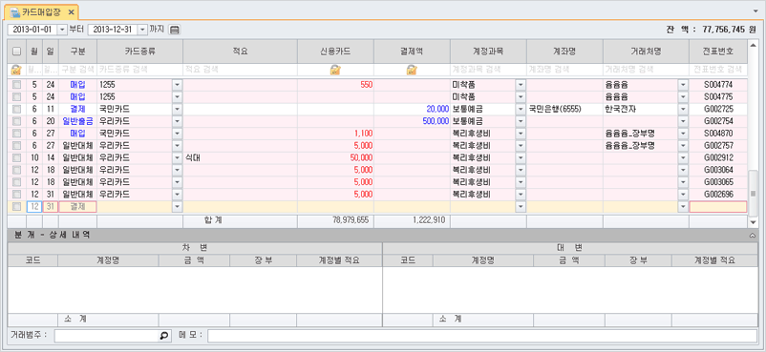Sort by the 구분 column header
This screenshot has height=352, width=766.
tap(77, 52)
